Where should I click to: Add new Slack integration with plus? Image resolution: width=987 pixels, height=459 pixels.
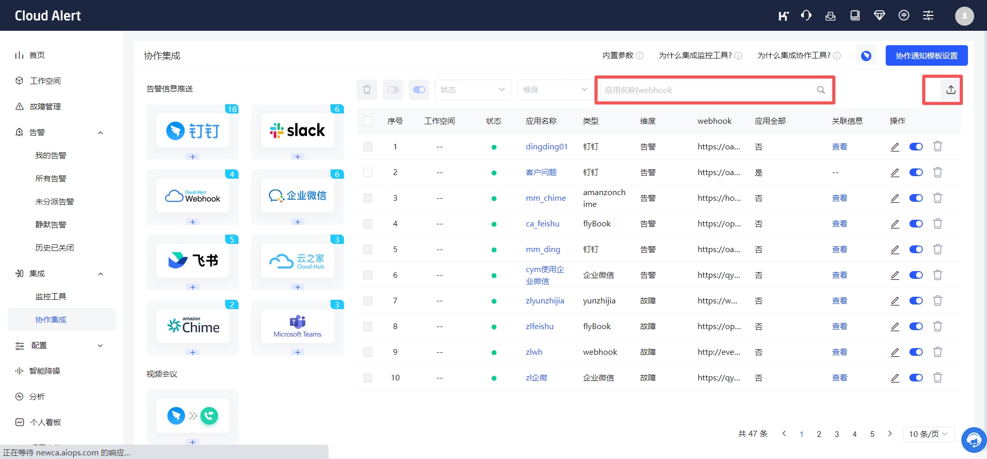coord(298,157)
